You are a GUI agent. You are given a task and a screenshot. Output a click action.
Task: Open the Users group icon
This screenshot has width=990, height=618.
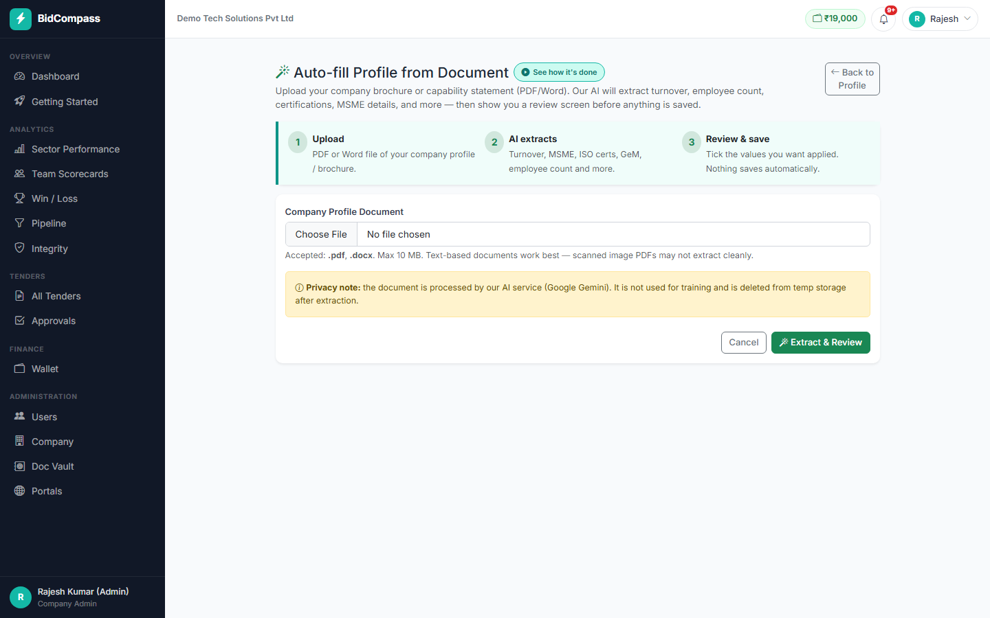[x=19, y=416]
